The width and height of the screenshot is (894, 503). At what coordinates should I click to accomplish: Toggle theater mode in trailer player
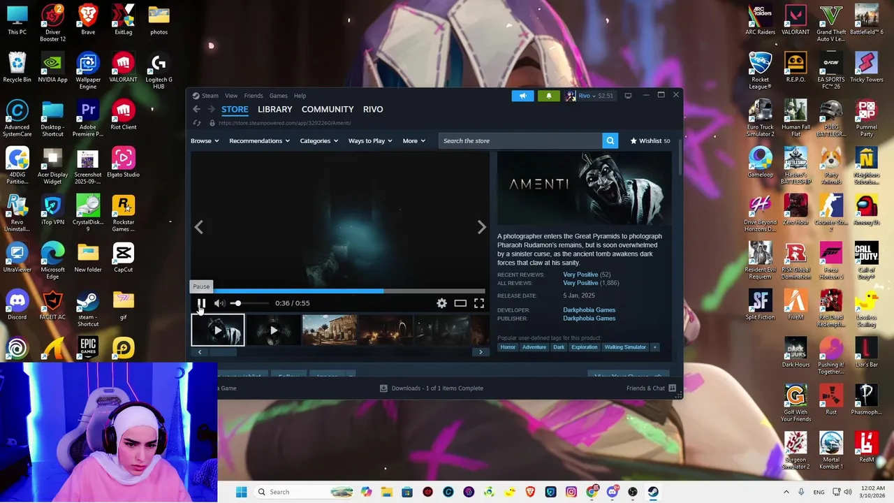pyautogui.click(x=460, y=303)
